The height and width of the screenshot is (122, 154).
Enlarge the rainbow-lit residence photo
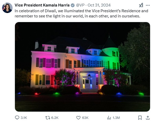point(82,67)
